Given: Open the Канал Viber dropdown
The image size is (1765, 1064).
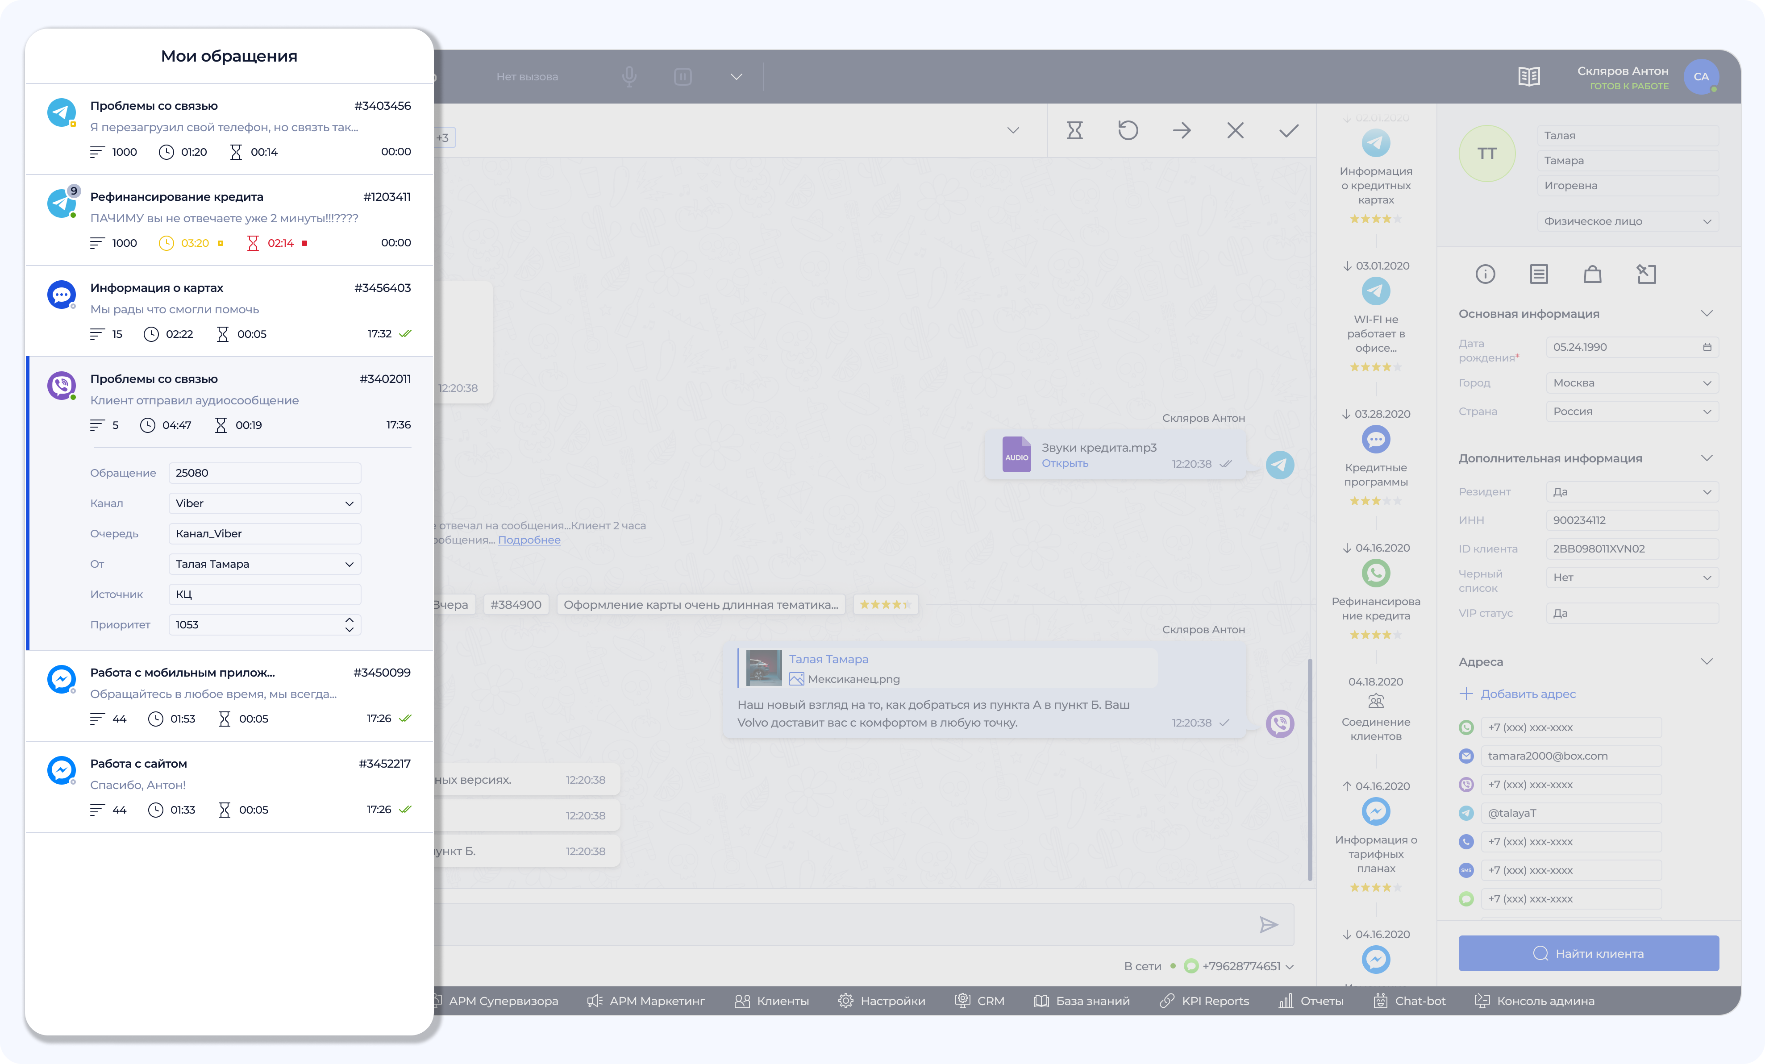Looking at the screenshot, I should [x=264, y=503].
